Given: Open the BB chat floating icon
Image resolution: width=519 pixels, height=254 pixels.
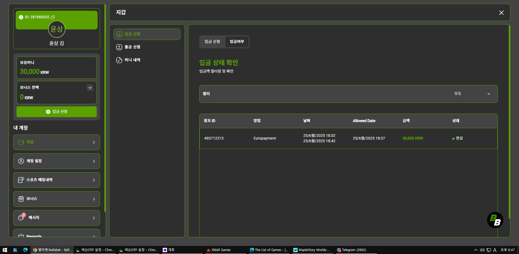Looking at the screenshot, I should tap(495, 220).
